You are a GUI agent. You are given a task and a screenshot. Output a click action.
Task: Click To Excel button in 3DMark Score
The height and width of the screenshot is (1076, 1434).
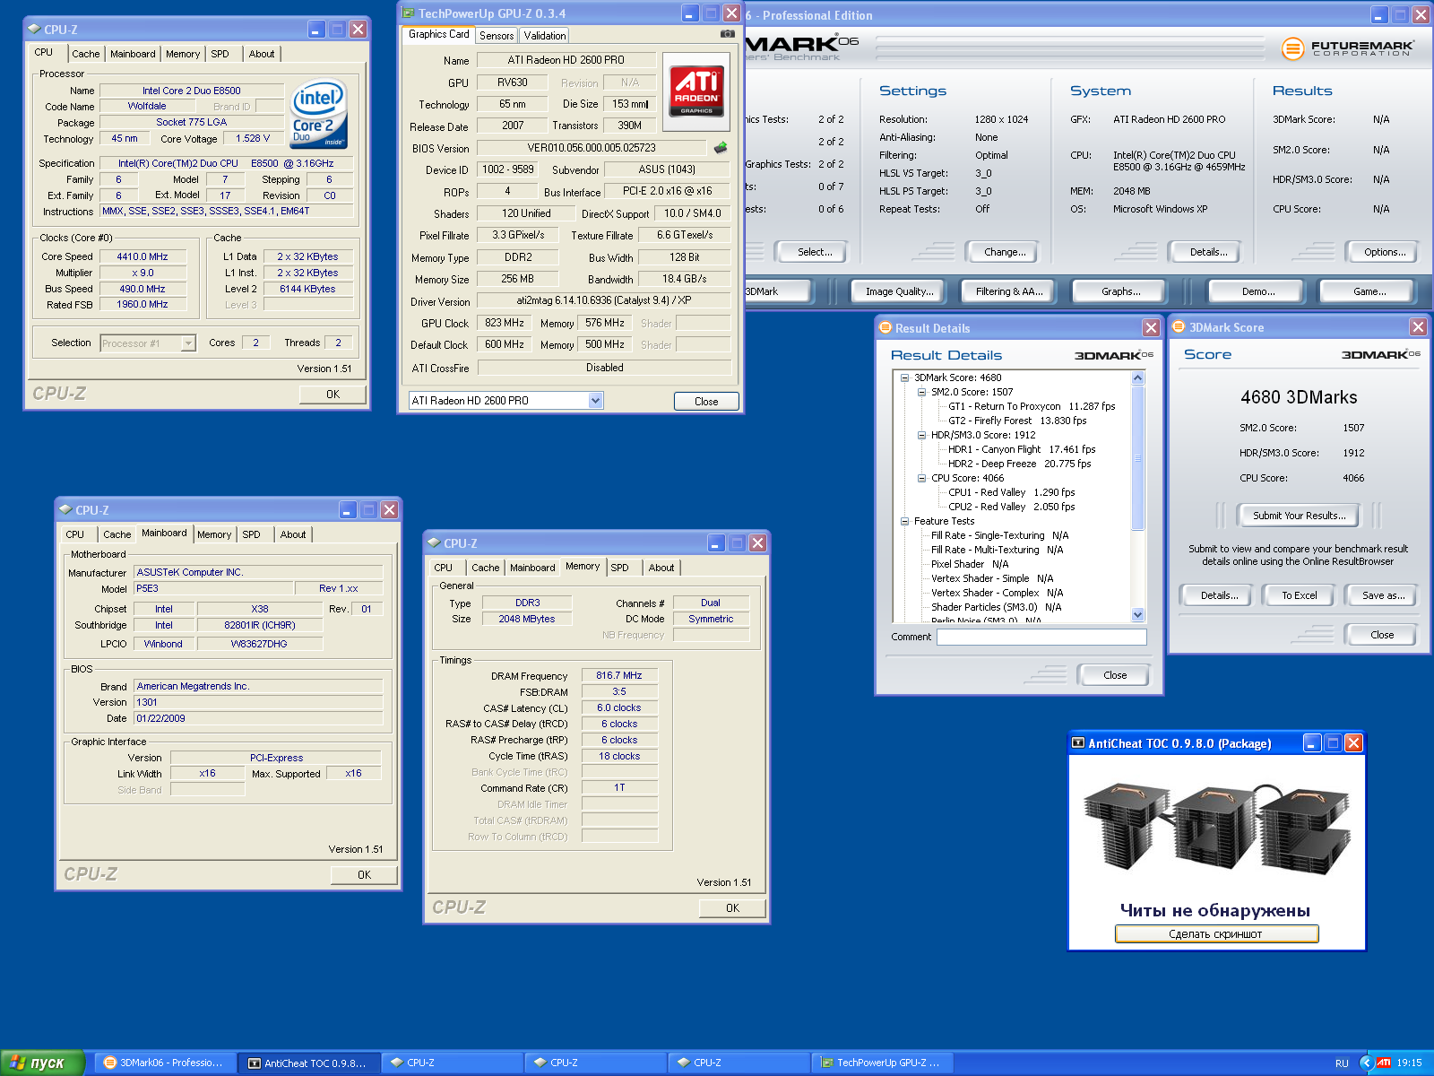1299,595
